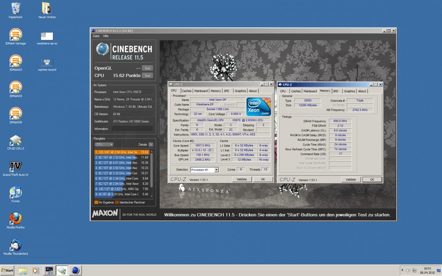
Task: Click the Rangliste vertical scrollbar
Action: click(x=152, y=173)
